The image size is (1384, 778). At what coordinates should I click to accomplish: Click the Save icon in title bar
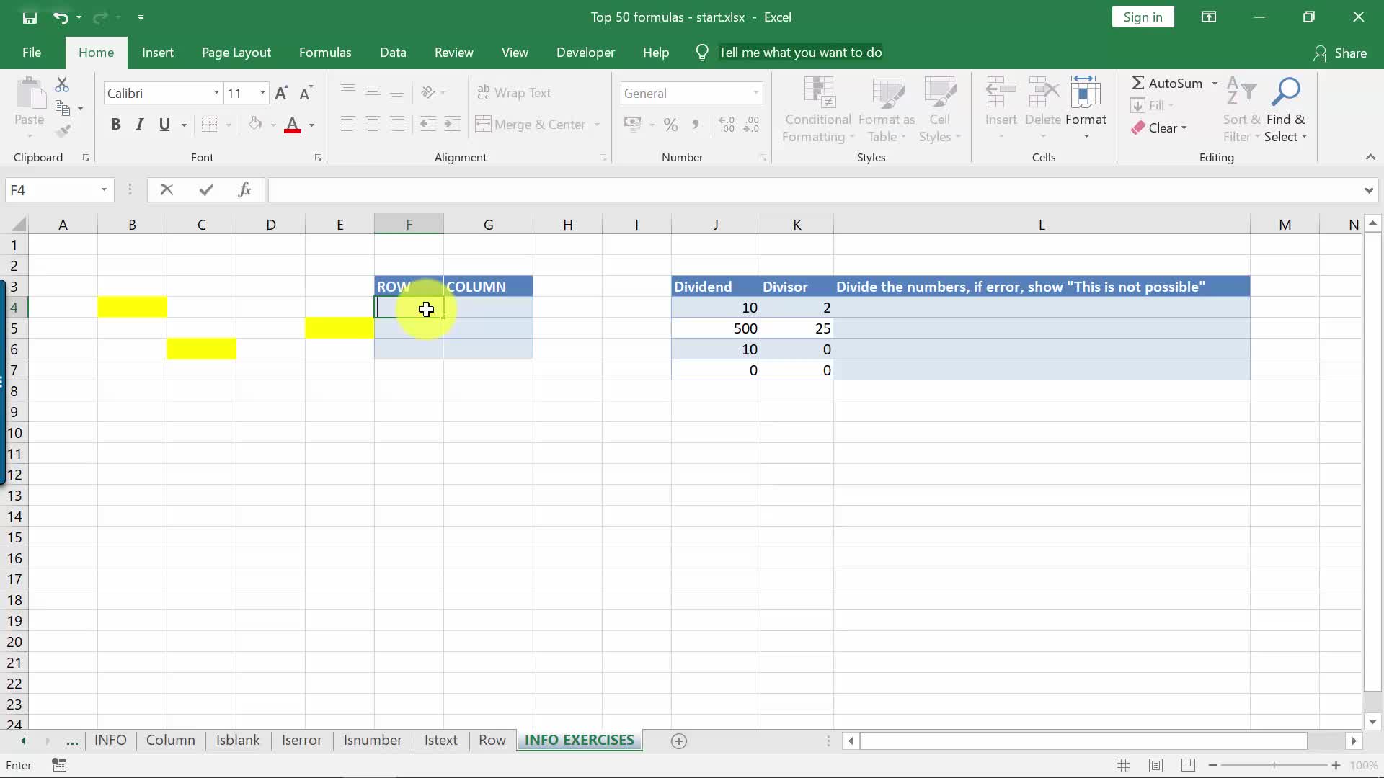[x=30, y=17]
